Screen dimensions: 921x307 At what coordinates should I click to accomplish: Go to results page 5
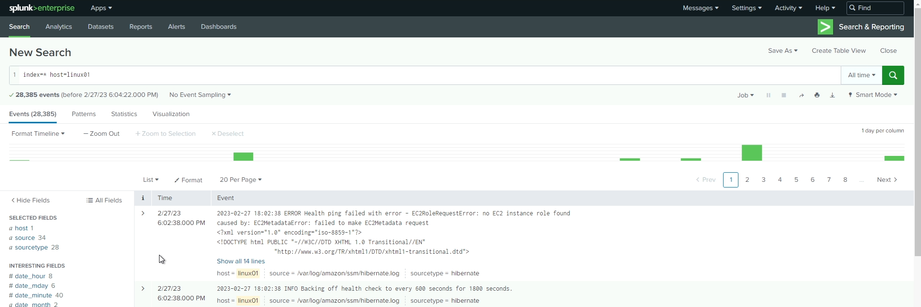tap(796, 180)
